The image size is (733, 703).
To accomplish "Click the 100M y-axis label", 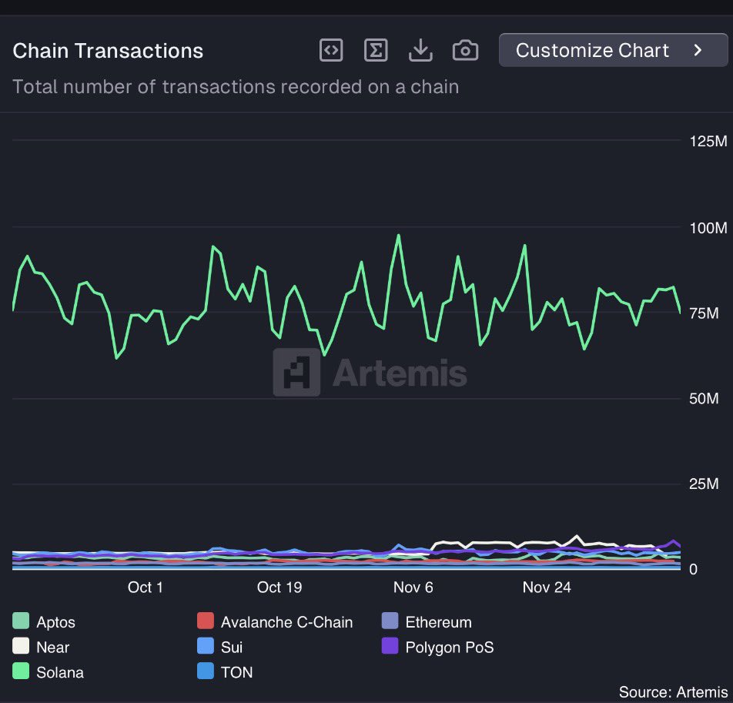I will pos(708,228).
